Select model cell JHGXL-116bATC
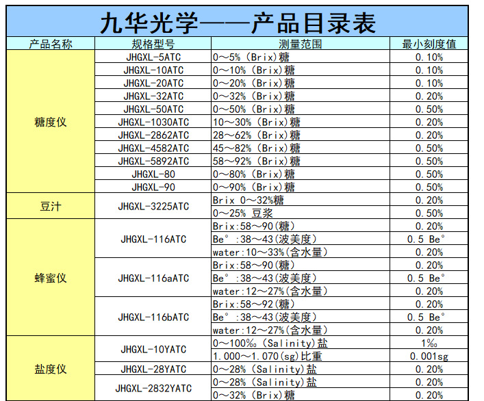This screenshot has height=401, width=484. (x=153, y=316)
